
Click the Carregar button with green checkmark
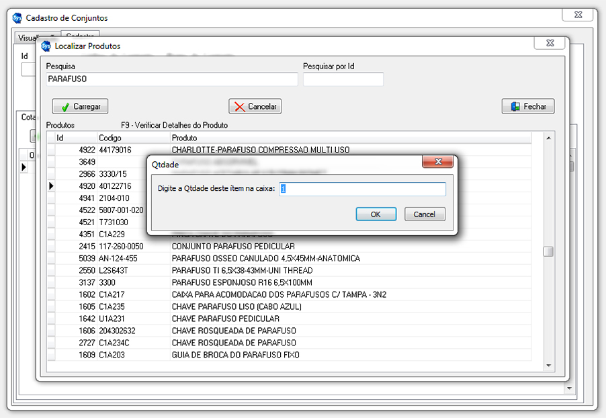click(80, 106)
